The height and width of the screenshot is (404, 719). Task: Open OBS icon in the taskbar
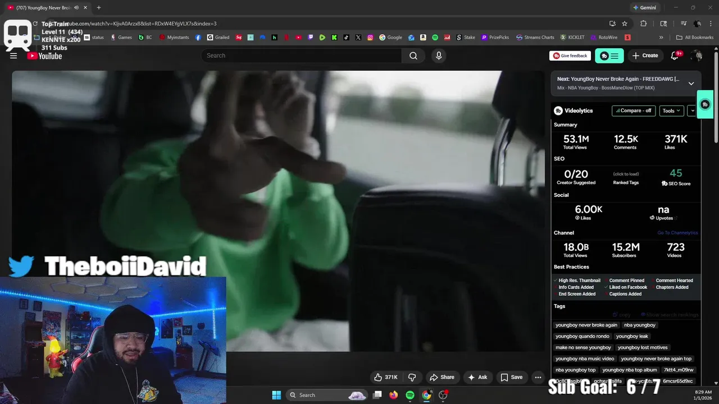click(x=443, y=395)
